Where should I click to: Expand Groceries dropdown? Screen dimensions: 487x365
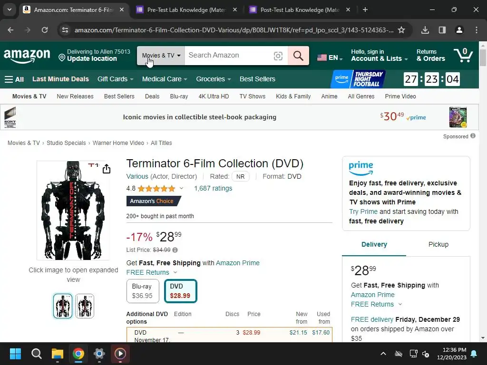coord(214,79)
